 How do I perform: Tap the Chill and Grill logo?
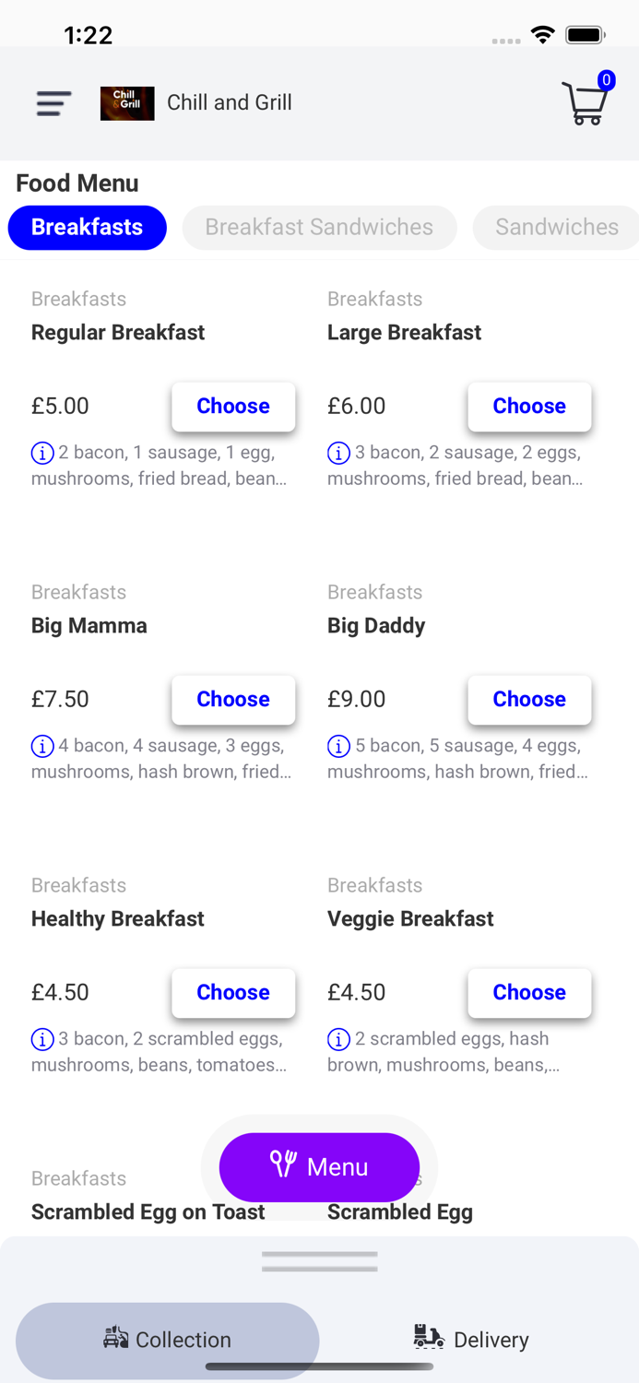click(127, 103)
